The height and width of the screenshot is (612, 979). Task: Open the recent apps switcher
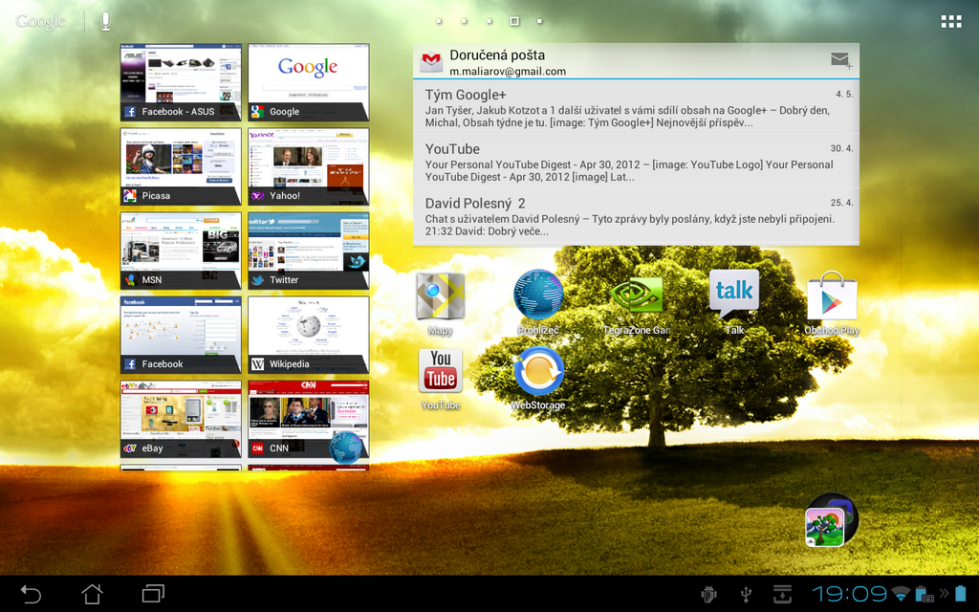[x=153, y=593]
